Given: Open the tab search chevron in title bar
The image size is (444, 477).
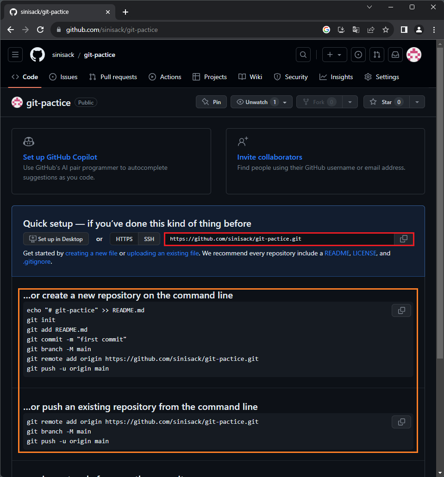Looking at the screenshot, I should pyautogui.click(x=369, y=7).
